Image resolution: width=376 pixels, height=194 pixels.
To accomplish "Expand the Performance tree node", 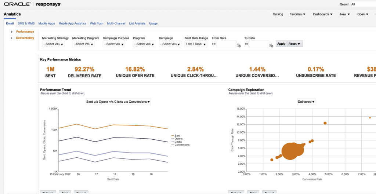I will [11, 32].
